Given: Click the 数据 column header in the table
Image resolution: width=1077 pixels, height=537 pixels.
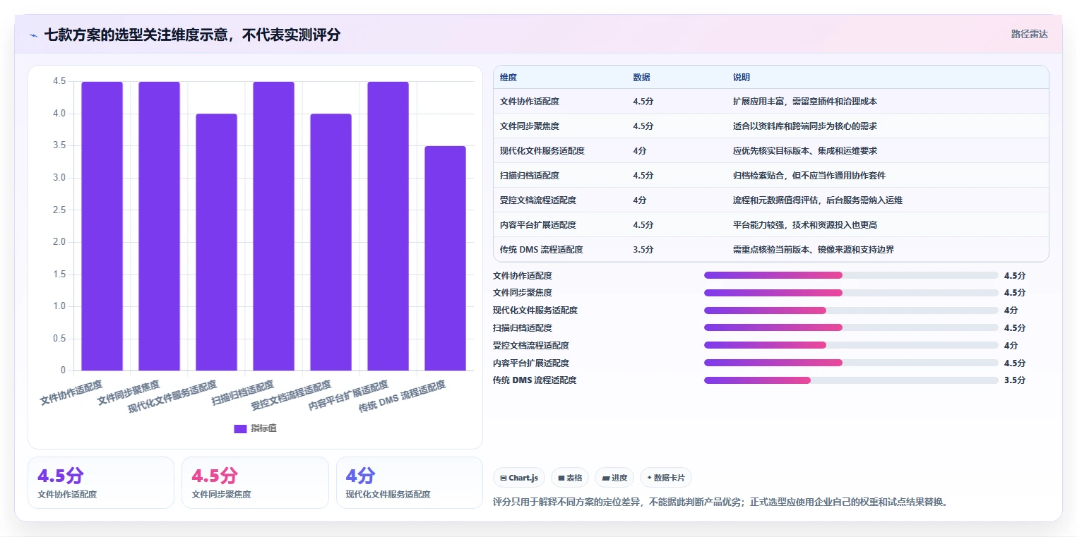Looking at the screenshot, I should [641, 78].
